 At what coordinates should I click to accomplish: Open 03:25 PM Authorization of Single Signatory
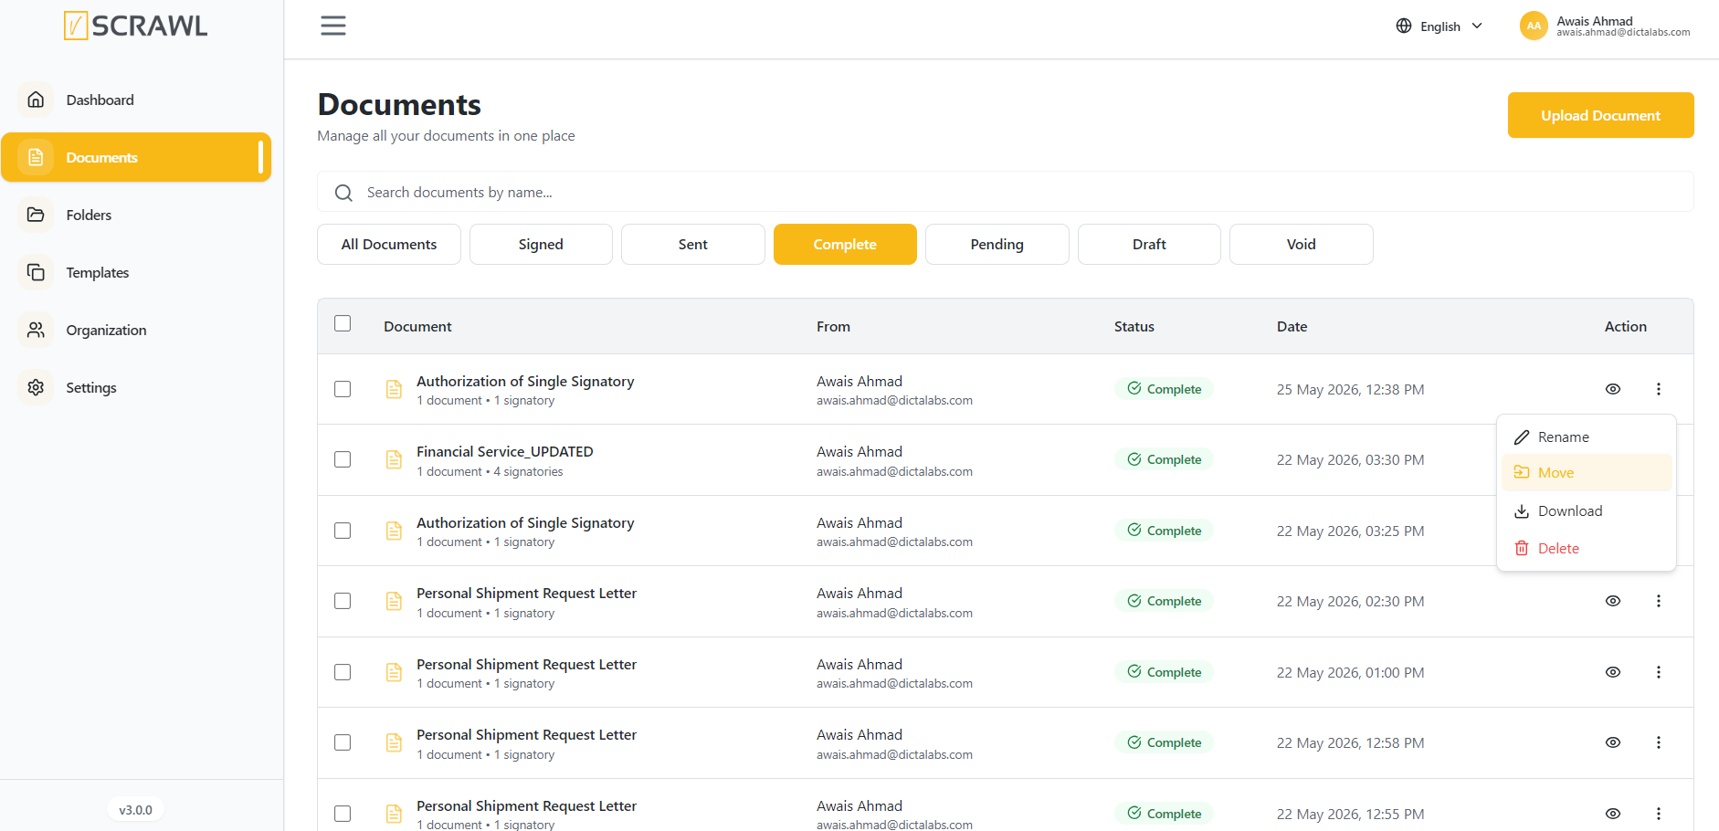[x=525, y=523]
